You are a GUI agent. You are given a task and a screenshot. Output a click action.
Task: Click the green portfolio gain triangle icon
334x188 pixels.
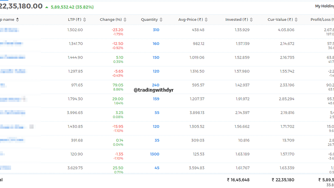coord(46,7)
